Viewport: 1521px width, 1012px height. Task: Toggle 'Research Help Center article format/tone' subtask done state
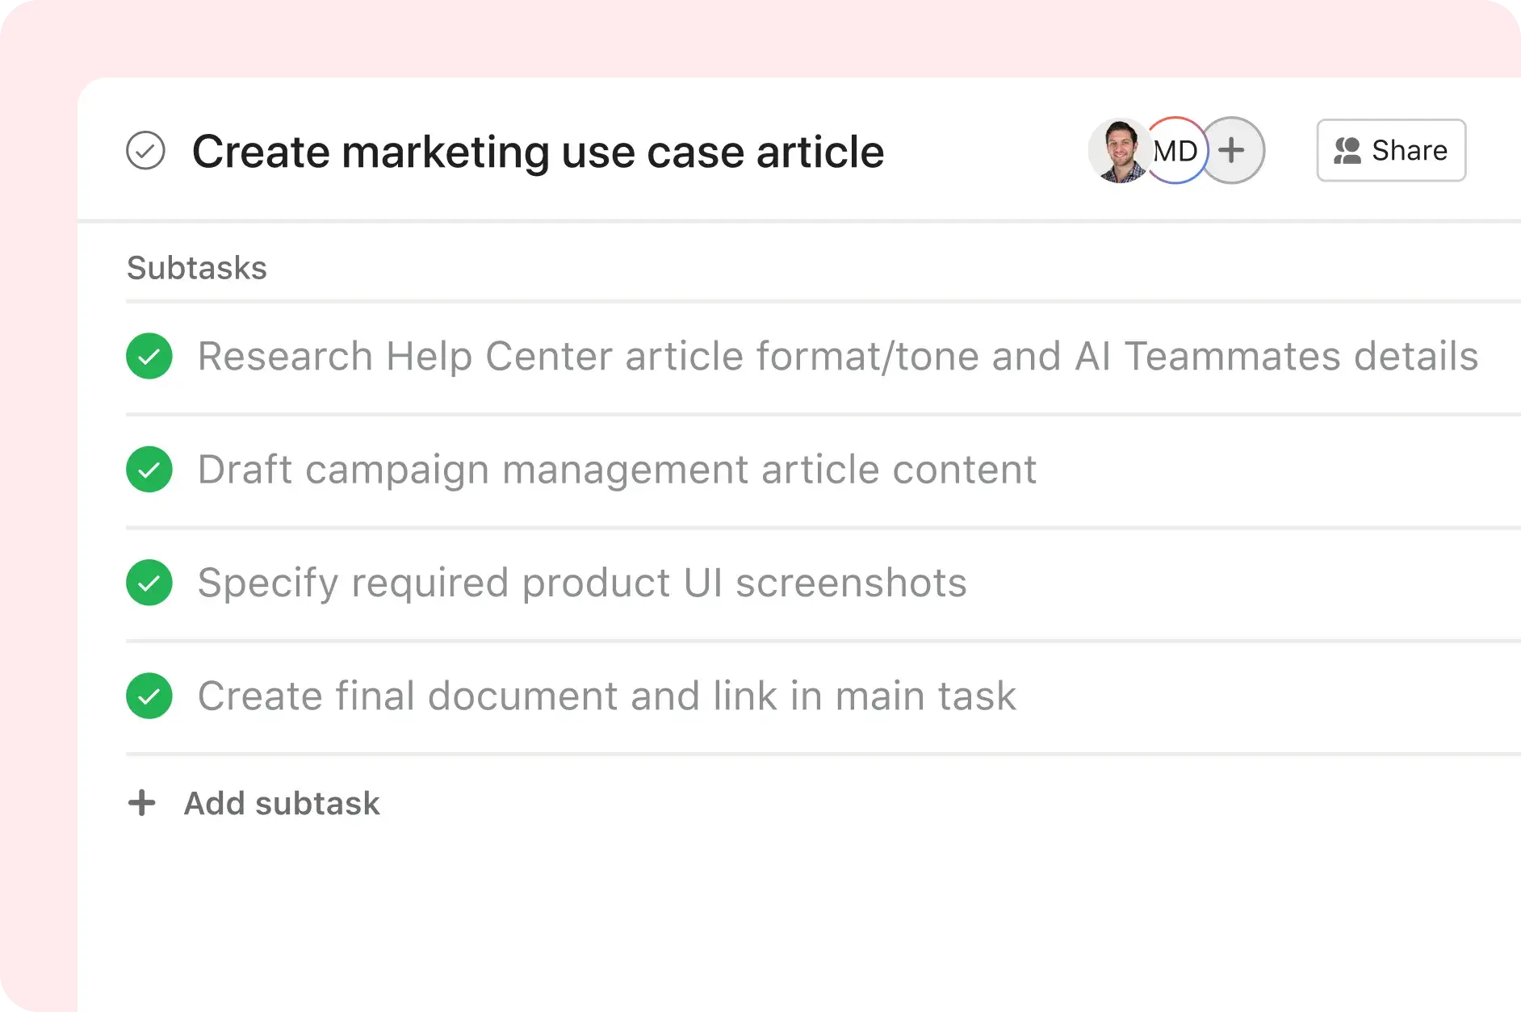pos(149,355)
